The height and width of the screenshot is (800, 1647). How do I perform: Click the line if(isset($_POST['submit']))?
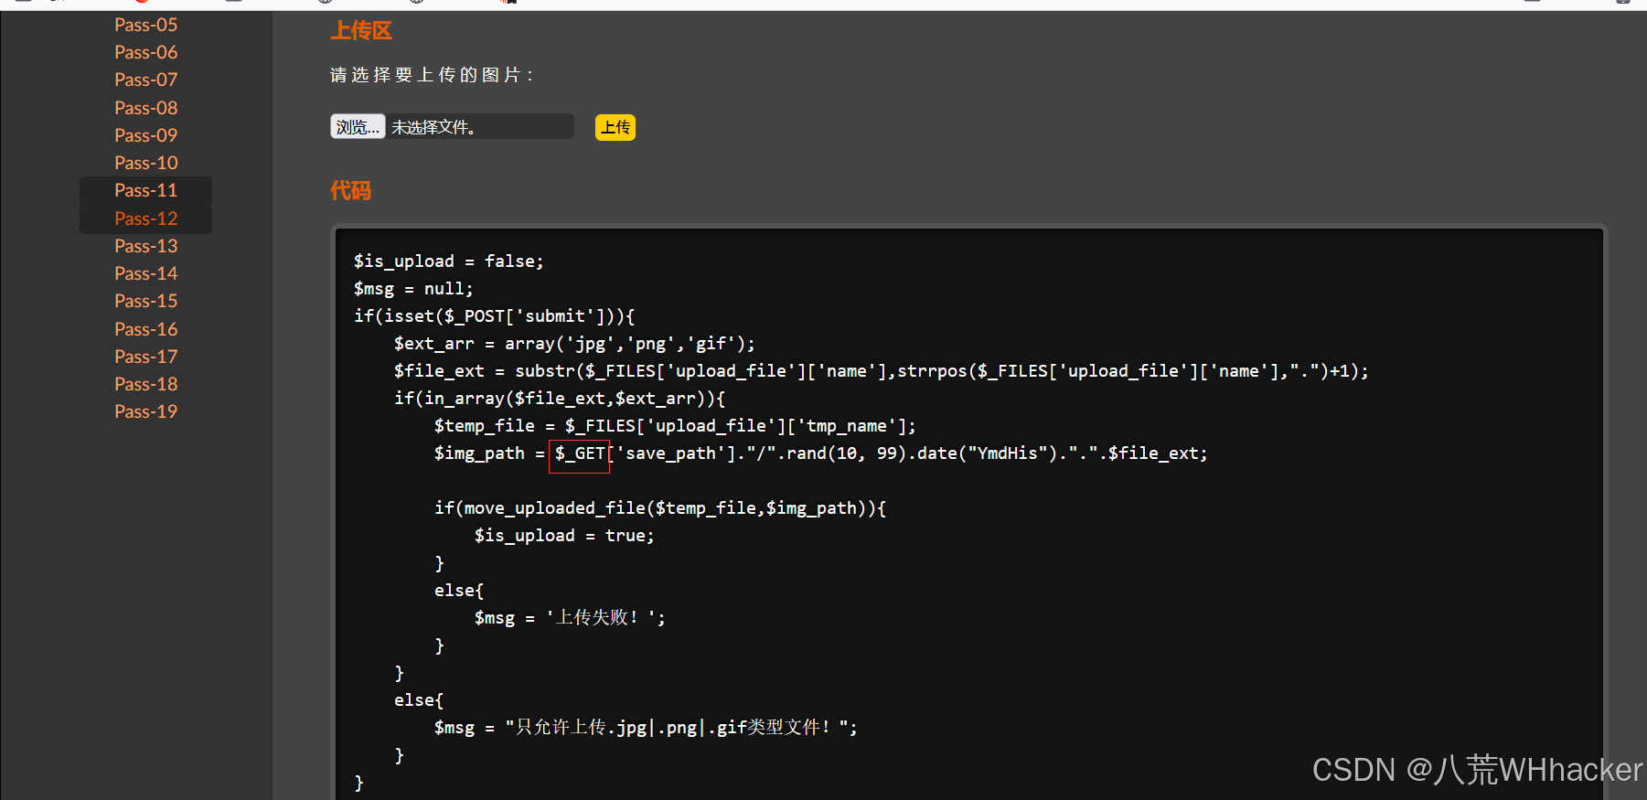495,316
